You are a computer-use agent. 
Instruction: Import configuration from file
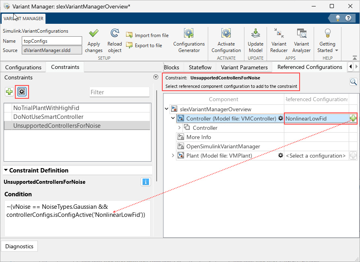coord(147,35)
